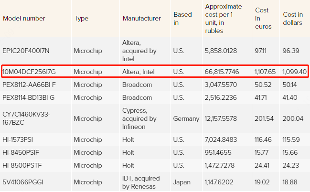Click the Japan based-in cell
The width and height of the screenshot is (310, 192).
(182, 182)
